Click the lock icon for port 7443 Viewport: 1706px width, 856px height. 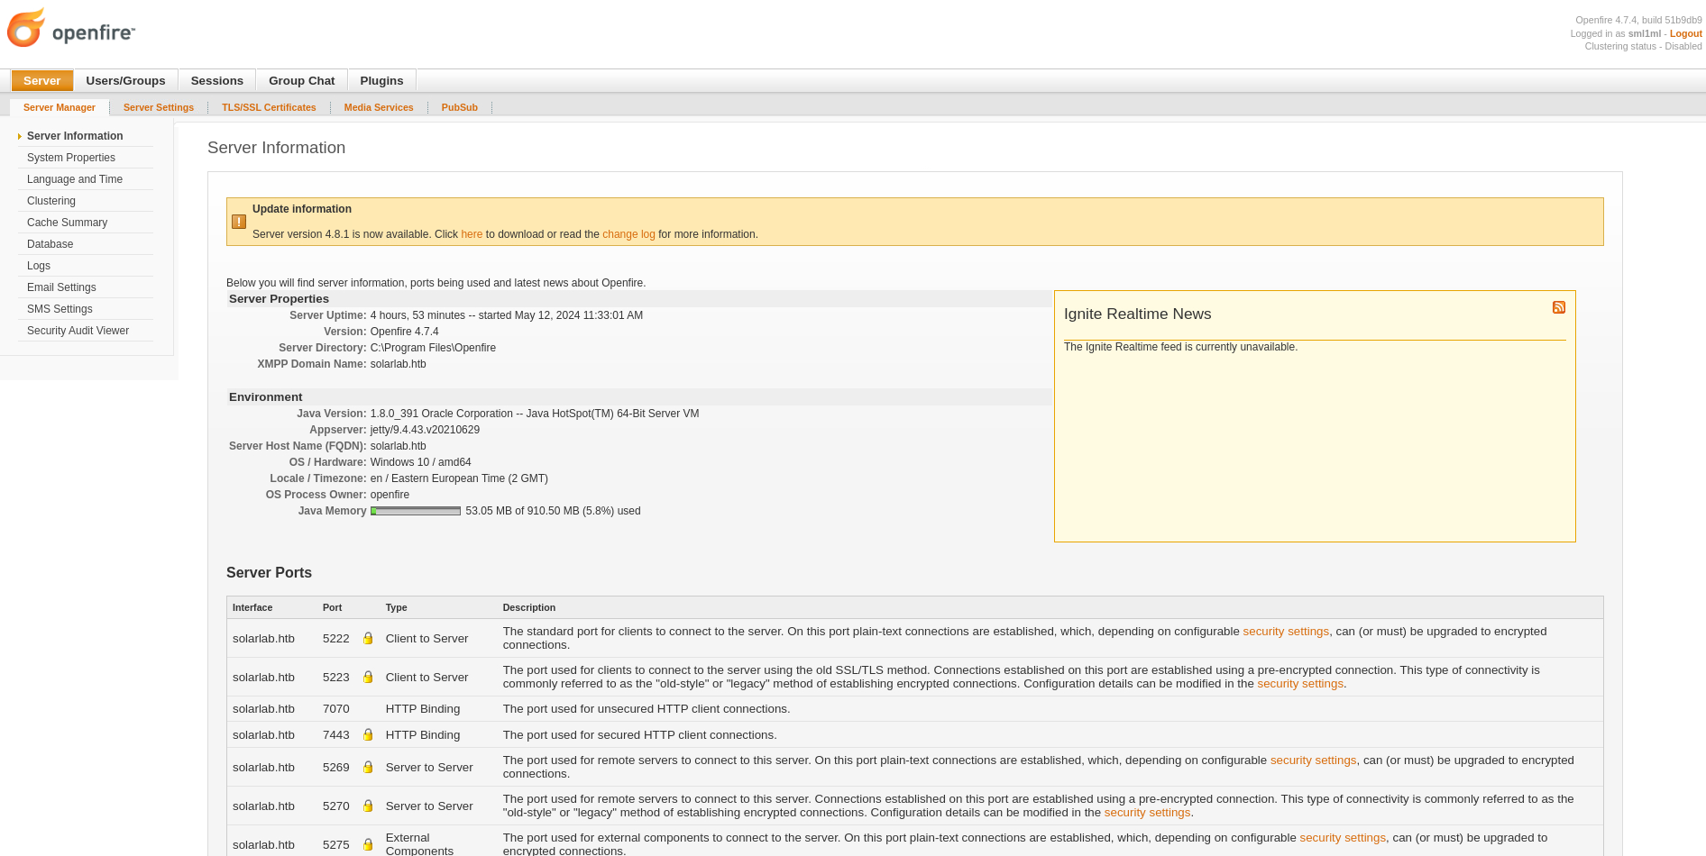pyautogui.click(x=368, y=734)
